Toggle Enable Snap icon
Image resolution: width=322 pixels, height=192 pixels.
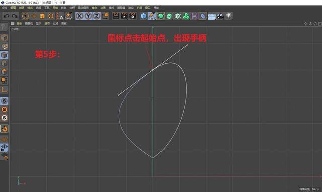[x=4, y=129]
